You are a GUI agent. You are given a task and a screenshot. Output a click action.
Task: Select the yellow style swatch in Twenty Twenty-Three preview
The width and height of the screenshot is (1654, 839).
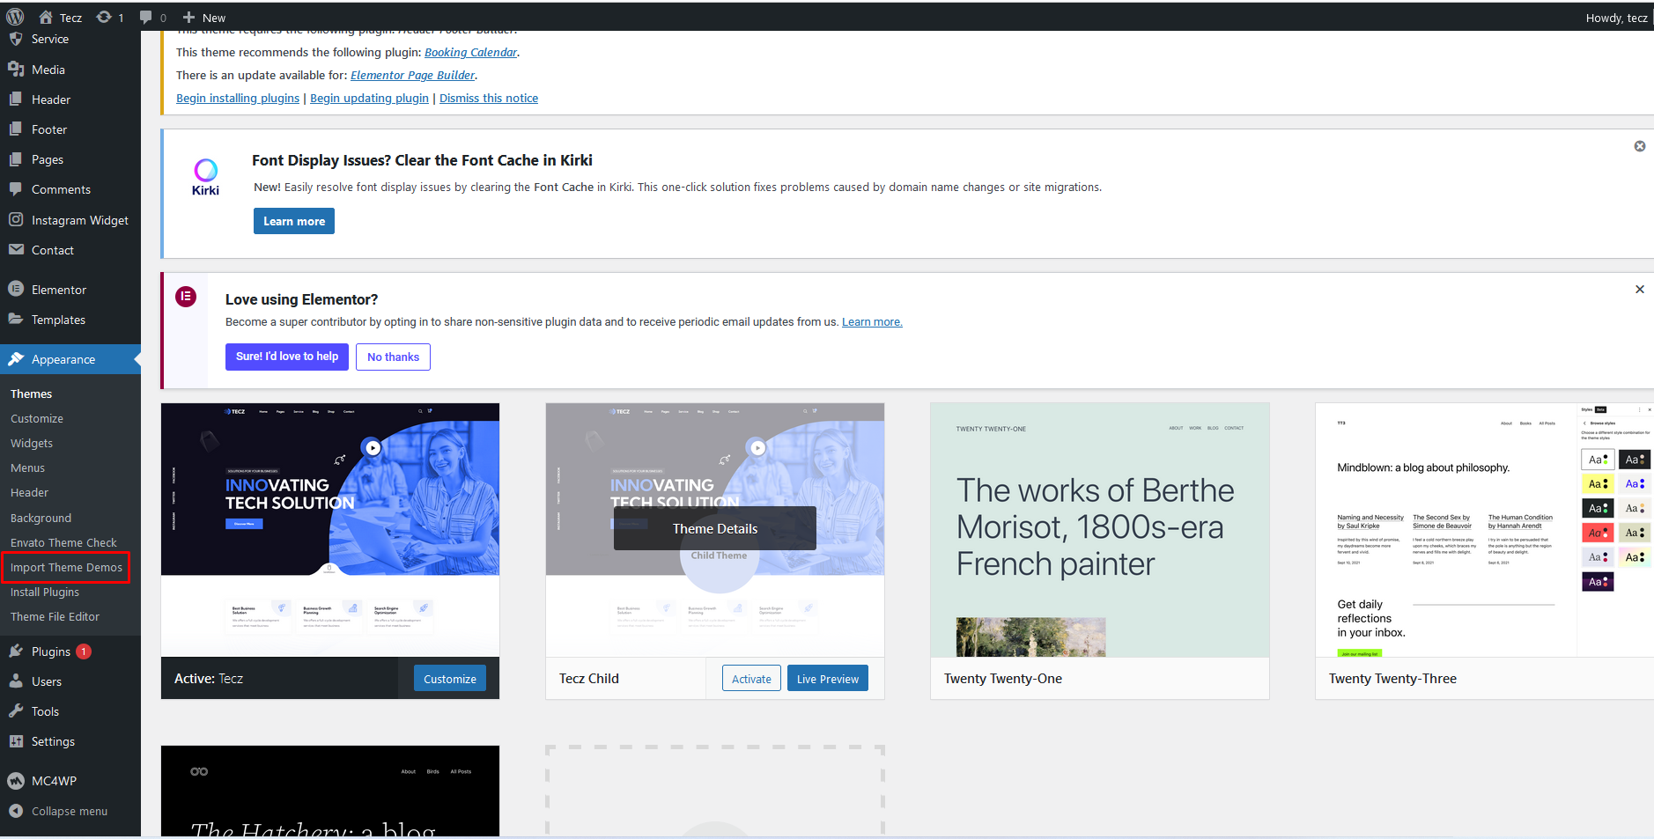(1598, 483)
